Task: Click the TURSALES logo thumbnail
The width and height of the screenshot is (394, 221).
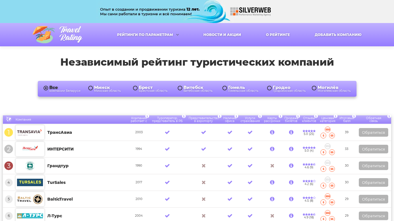Action: click(x=30, y=182)
